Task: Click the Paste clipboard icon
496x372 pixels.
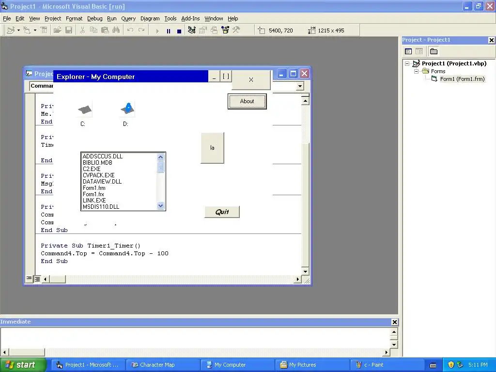Action: pyautogui.click(x=105, y=31)
